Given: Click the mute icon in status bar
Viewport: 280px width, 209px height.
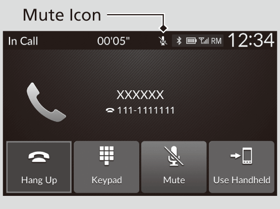Looking at the screenshot, I should point(163,41).
